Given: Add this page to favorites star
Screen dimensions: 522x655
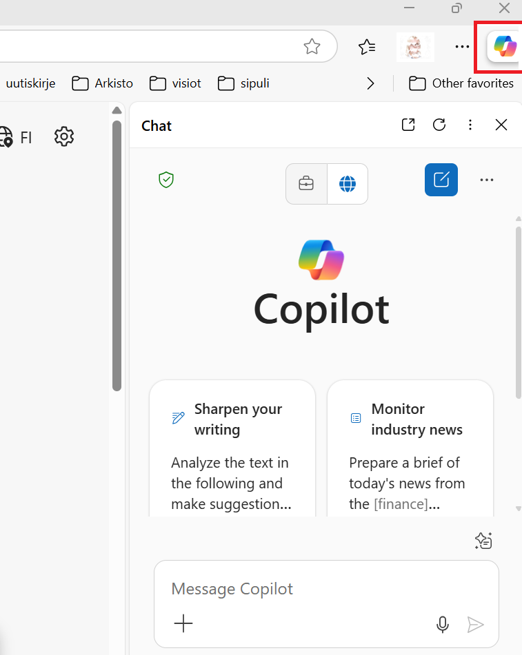Looking at the screenshot, I should click(312, 47).
